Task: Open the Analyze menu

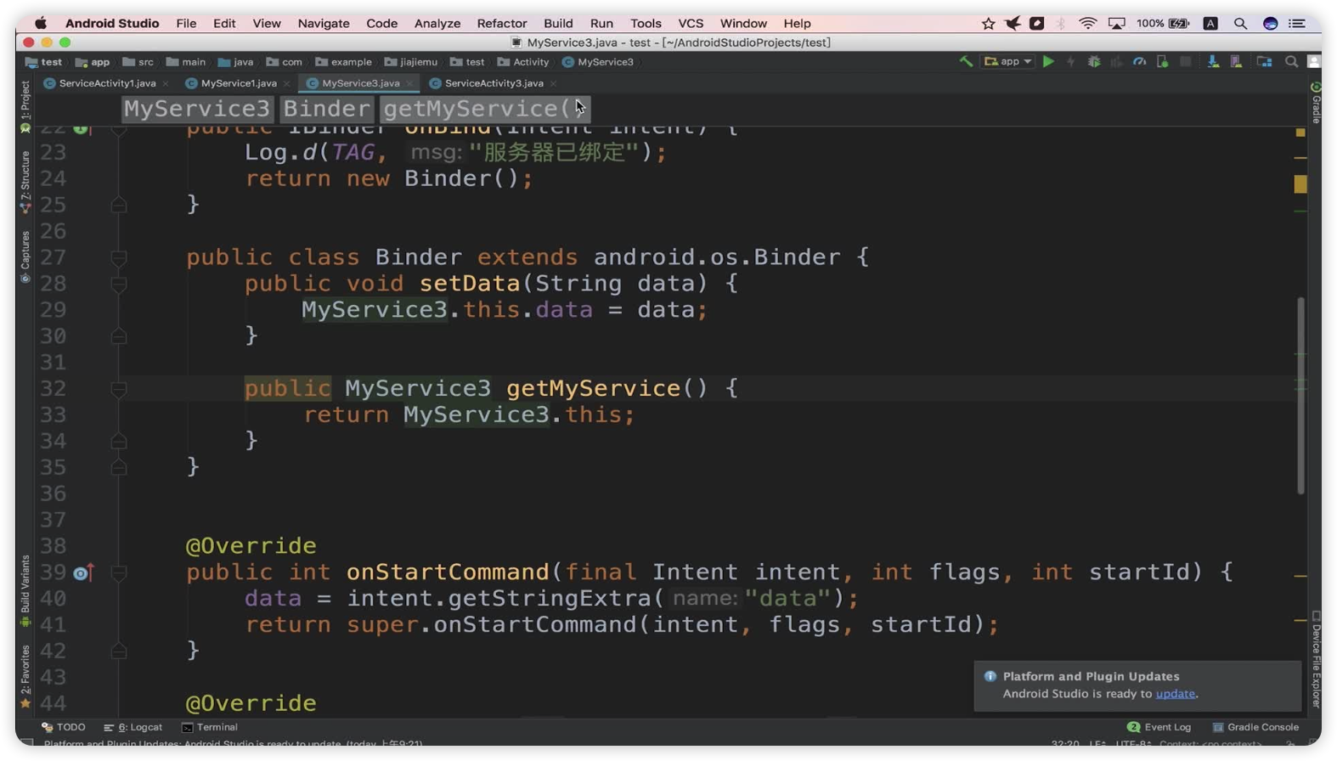Action: click(437, 23)
